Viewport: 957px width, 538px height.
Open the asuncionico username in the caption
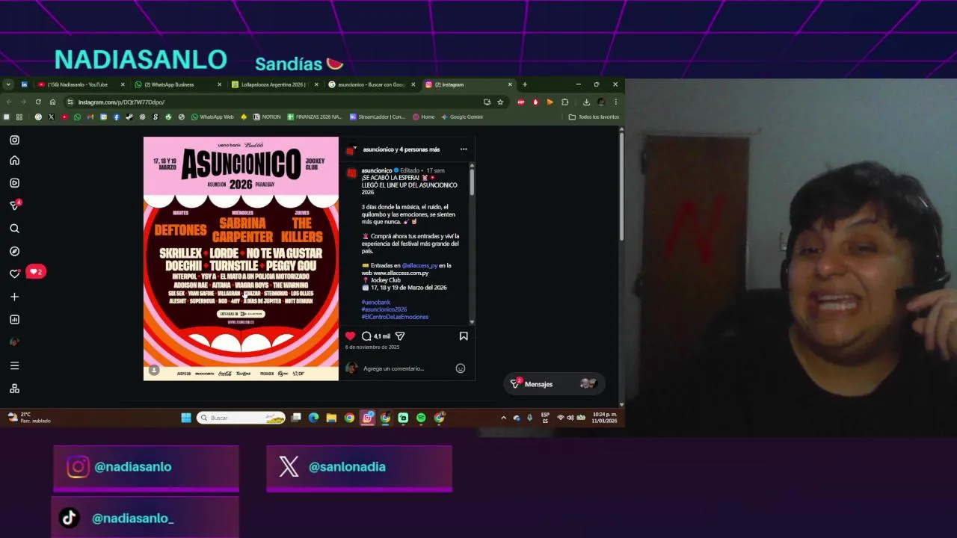click(377, 170)
